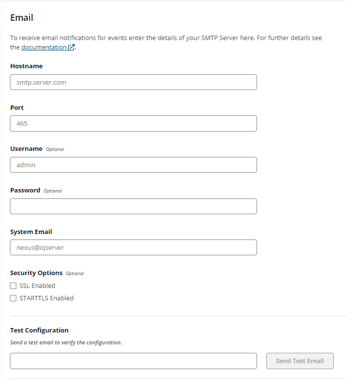Click the test email recipient input box

133,361
